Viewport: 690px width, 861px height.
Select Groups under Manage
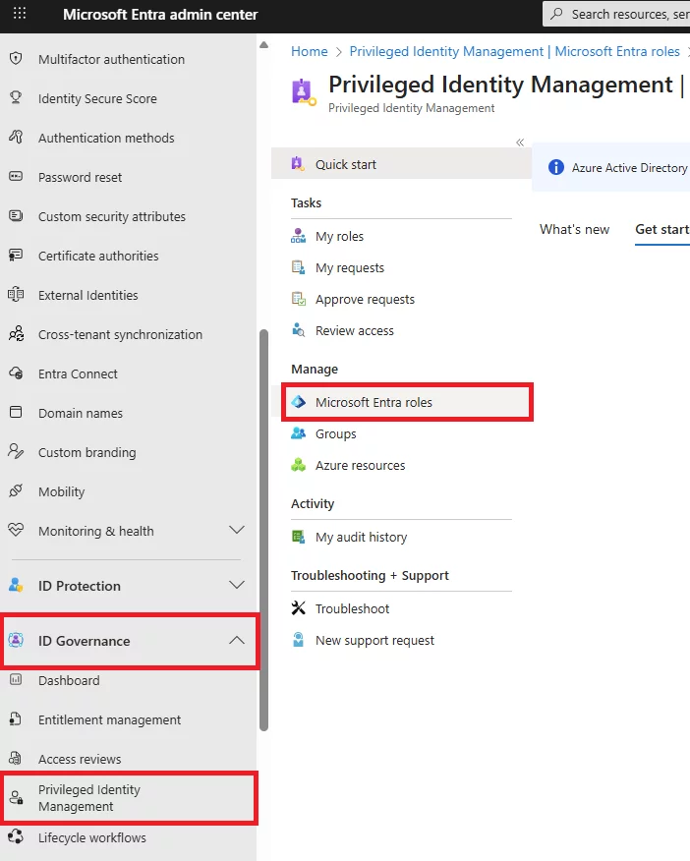point(334,433)
